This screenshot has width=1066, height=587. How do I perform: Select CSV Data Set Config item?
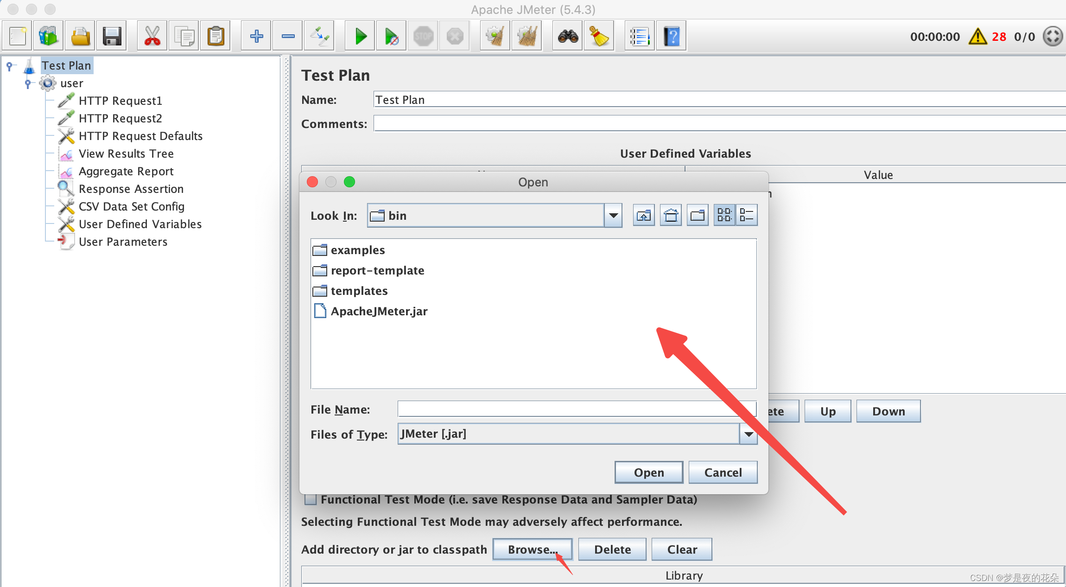132,206
